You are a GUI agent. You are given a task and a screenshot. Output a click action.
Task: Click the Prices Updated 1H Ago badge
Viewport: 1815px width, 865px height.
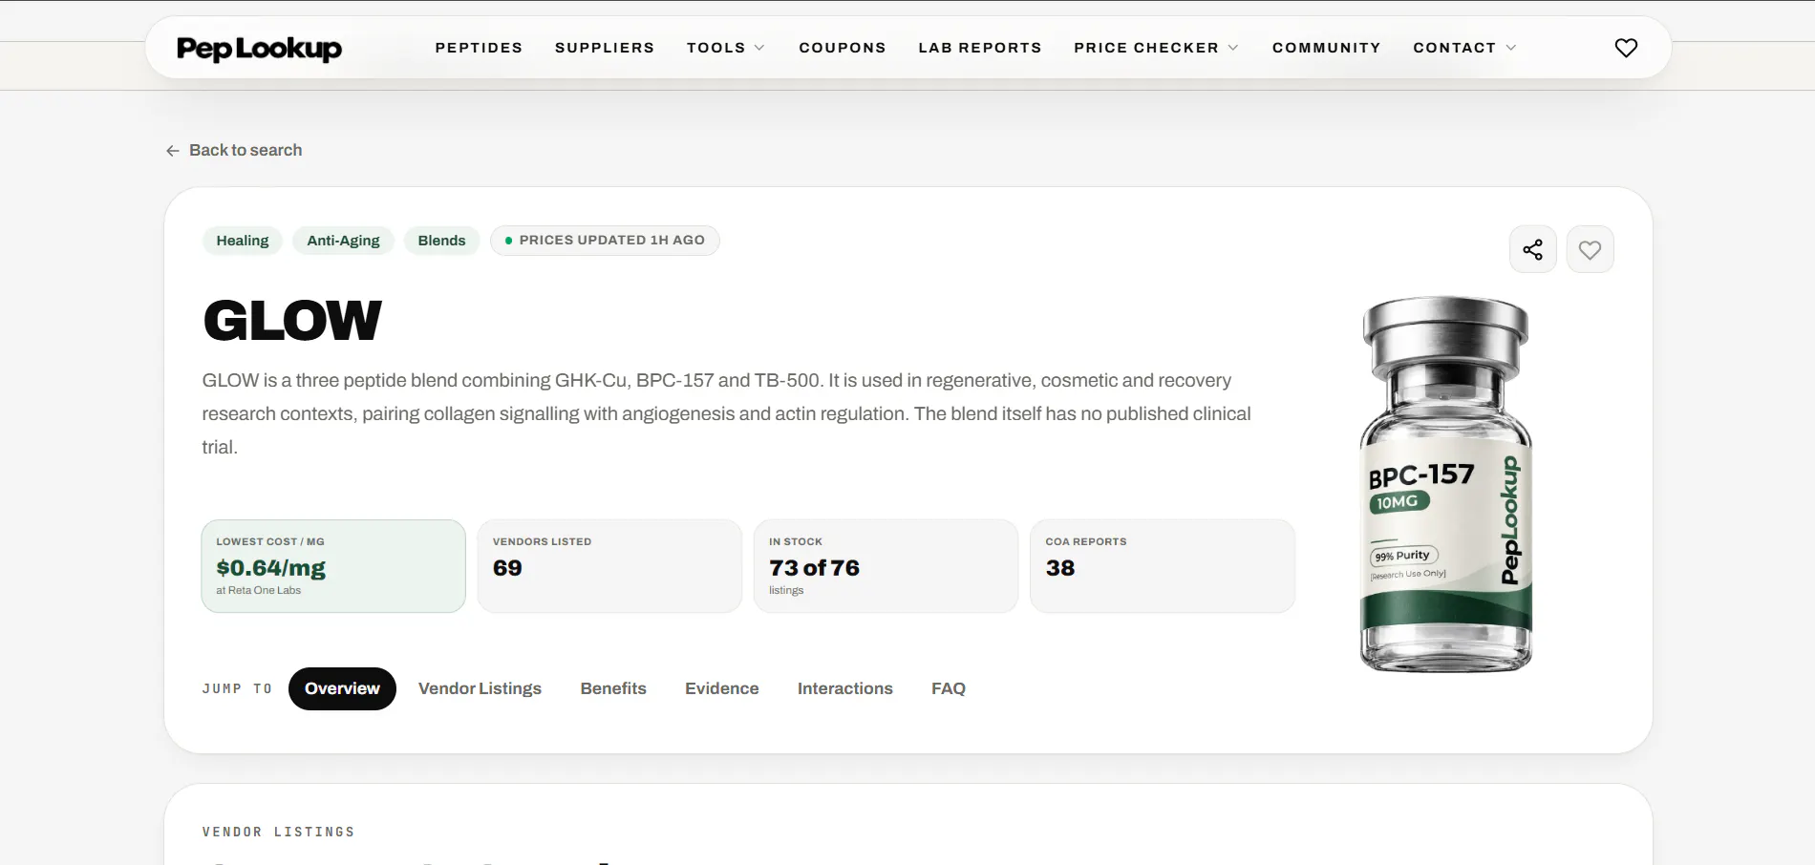point(605,241)
